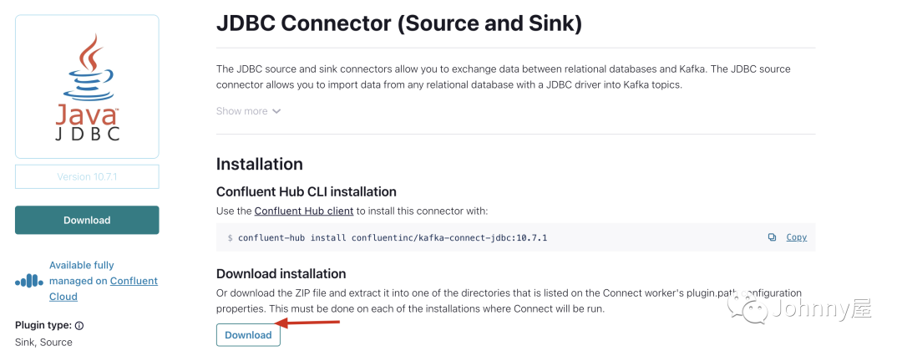902x351 pixels.
Task: Open the Confluent Hub client link
Action: pyautogui.click(x=304, y=211)
